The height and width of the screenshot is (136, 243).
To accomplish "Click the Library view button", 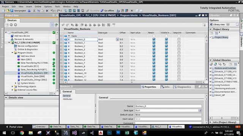I will pyautogui.click(x=217, y=25).
